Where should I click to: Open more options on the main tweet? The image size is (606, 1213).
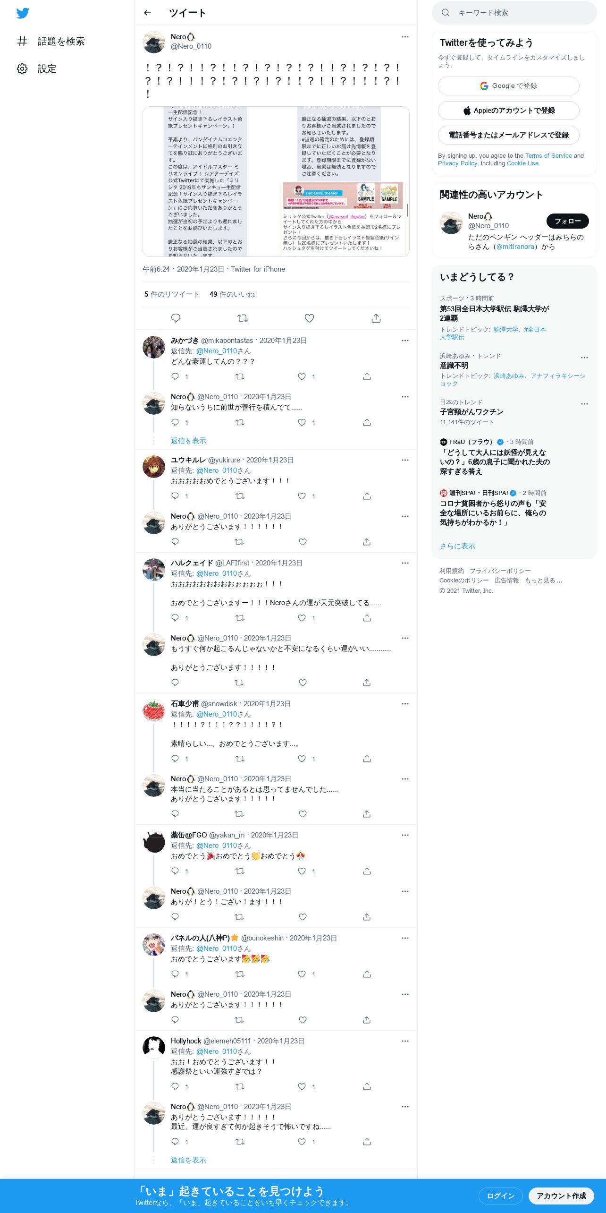pos(405,37)
